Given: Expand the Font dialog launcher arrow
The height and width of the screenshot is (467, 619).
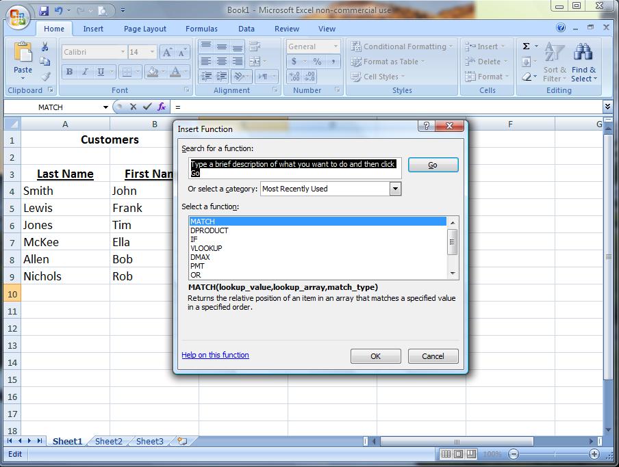Looking at the screenshot, I should click(x=186, y=90).
